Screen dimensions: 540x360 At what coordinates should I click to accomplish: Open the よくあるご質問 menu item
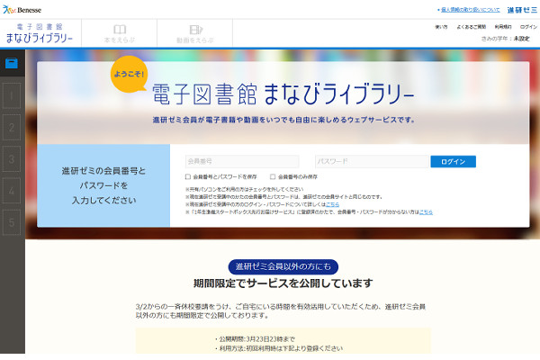tap(471, 27)
